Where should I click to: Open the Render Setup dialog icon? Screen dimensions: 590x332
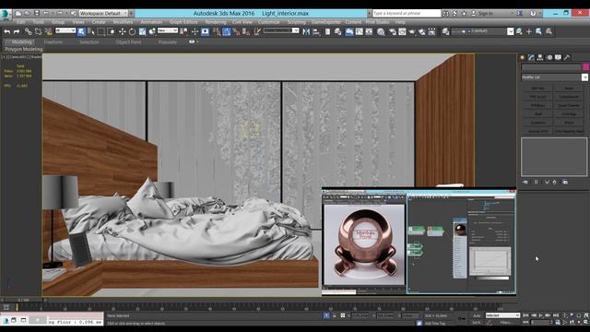(393, 32)
